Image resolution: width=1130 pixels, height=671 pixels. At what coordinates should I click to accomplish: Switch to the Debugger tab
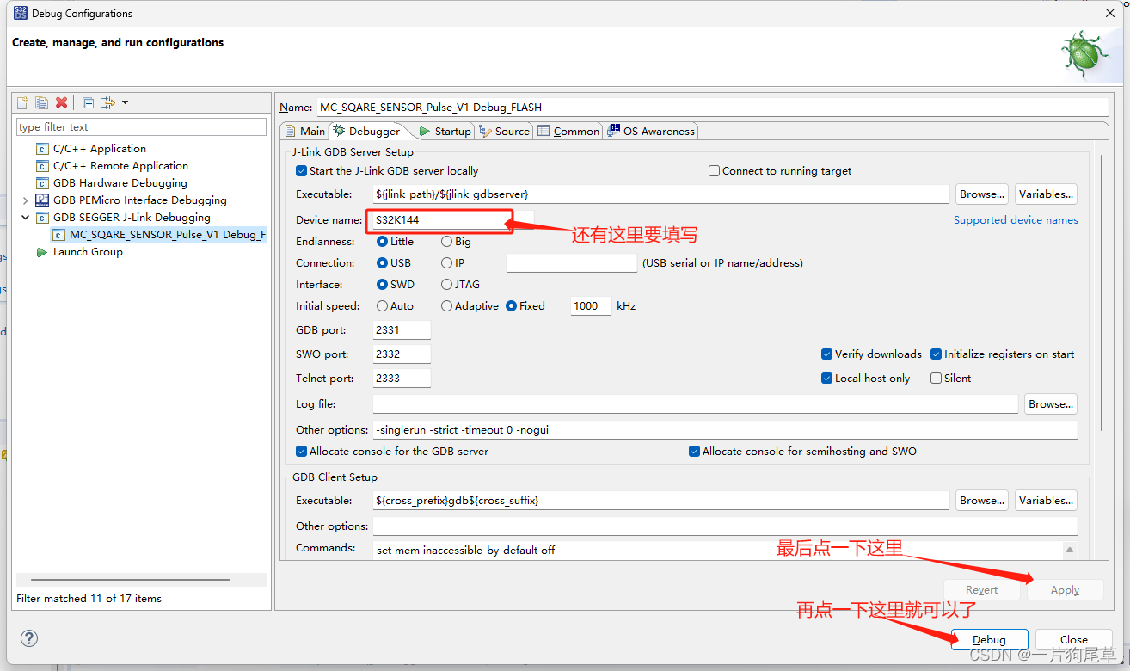click(368, 131)
